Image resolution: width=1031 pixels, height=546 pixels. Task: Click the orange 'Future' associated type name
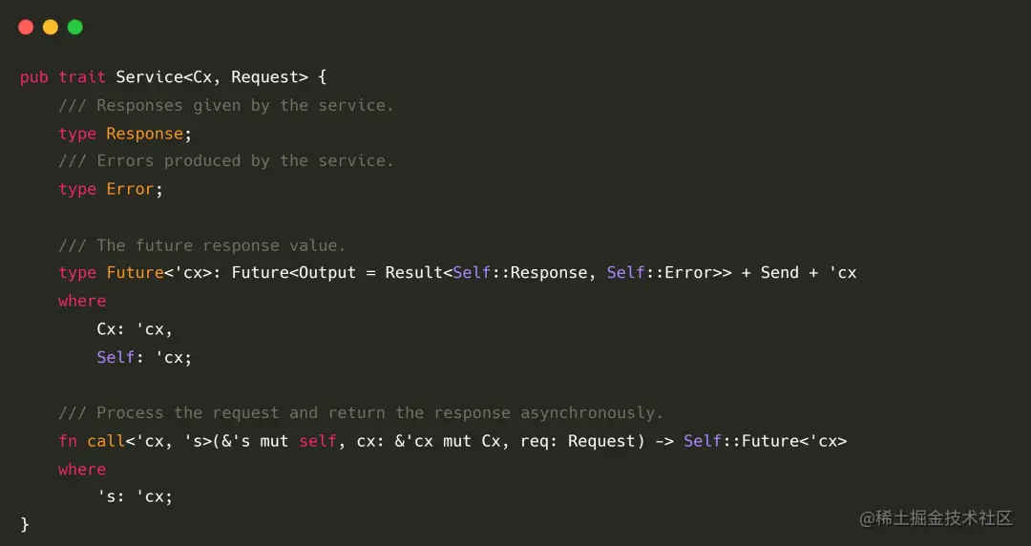(135, 273)
